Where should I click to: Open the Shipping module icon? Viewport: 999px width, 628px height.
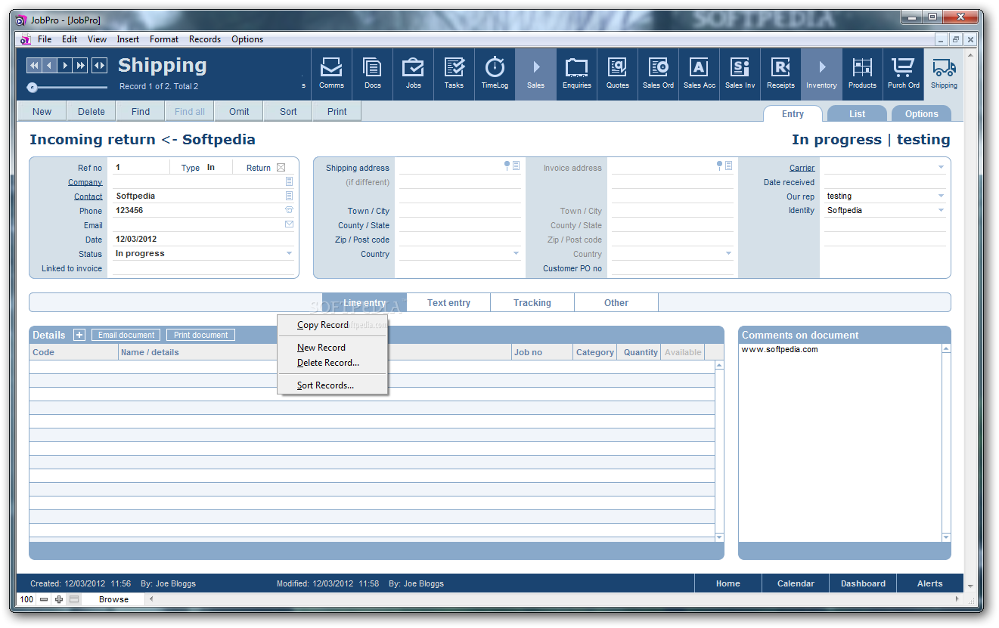pos(944,74)
